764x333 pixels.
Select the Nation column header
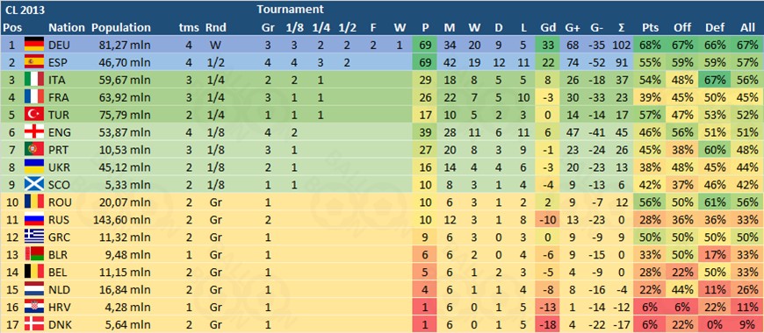pyautogui.click(x=67, y=28)
